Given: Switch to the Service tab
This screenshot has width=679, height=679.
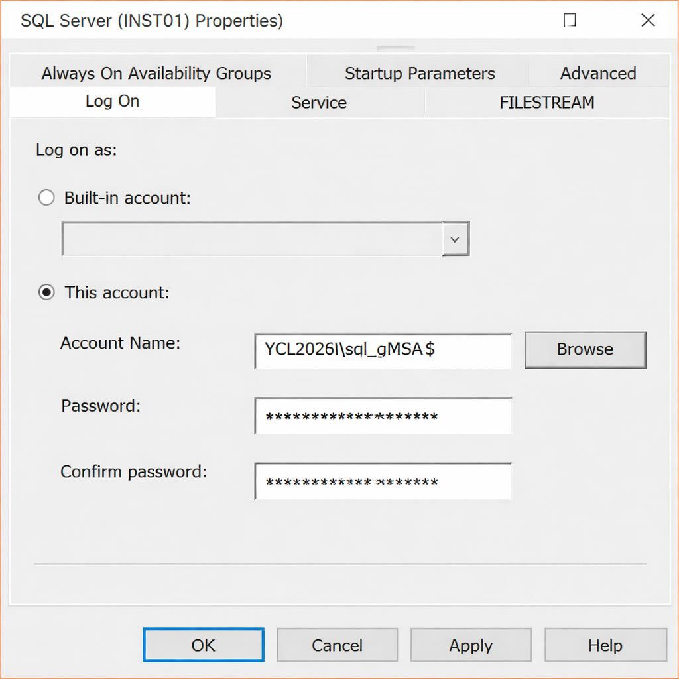Looking at the screenshot, I should (x=318, y=103).
